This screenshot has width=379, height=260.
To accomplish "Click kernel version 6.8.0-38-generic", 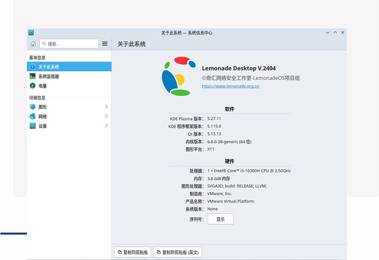I will point(229,142).
